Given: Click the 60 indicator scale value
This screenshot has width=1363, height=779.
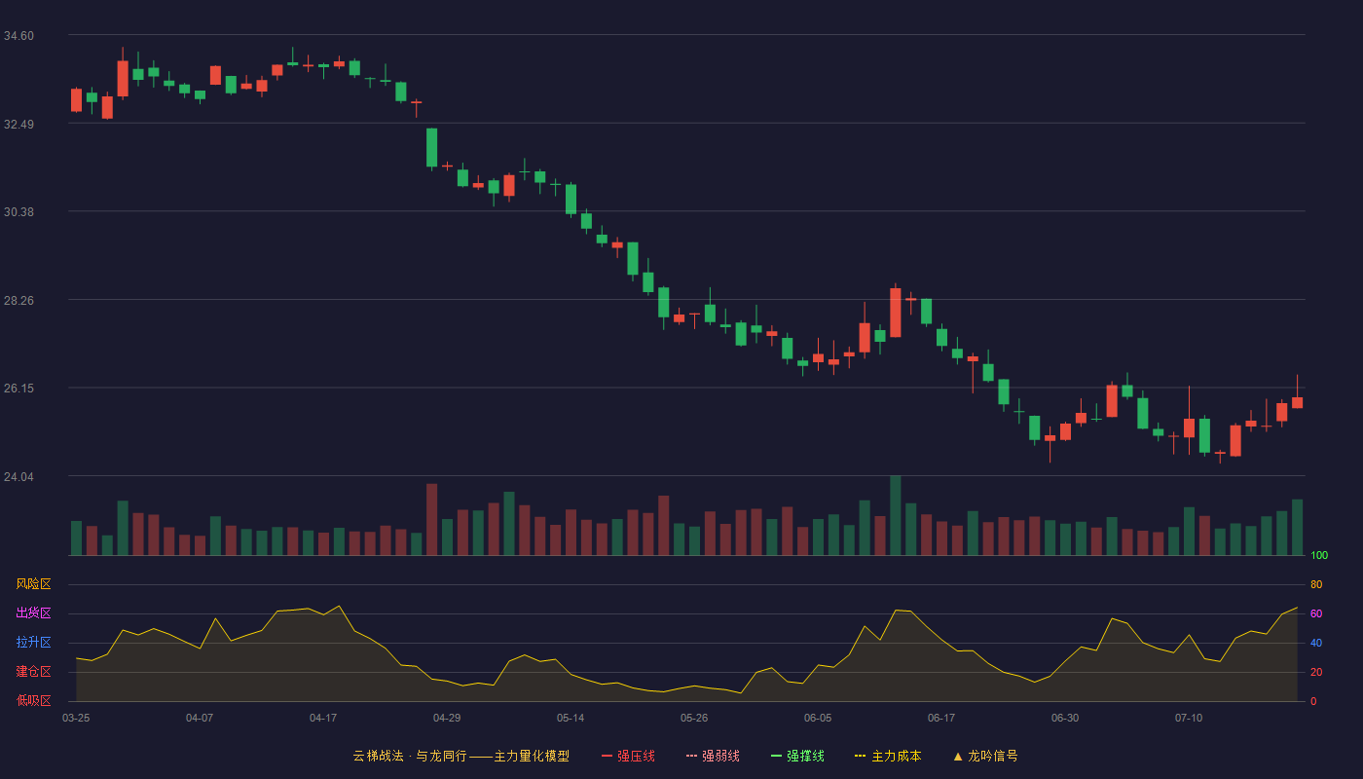Looking at the screenshot, I should coord(1316,613).
